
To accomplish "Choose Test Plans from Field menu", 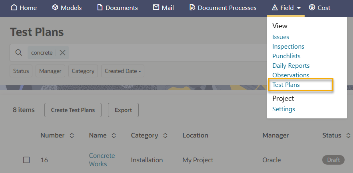I will tap(286, 85).
